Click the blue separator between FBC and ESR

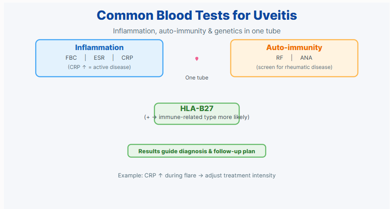pyautogui.click(x=85, y=58)
